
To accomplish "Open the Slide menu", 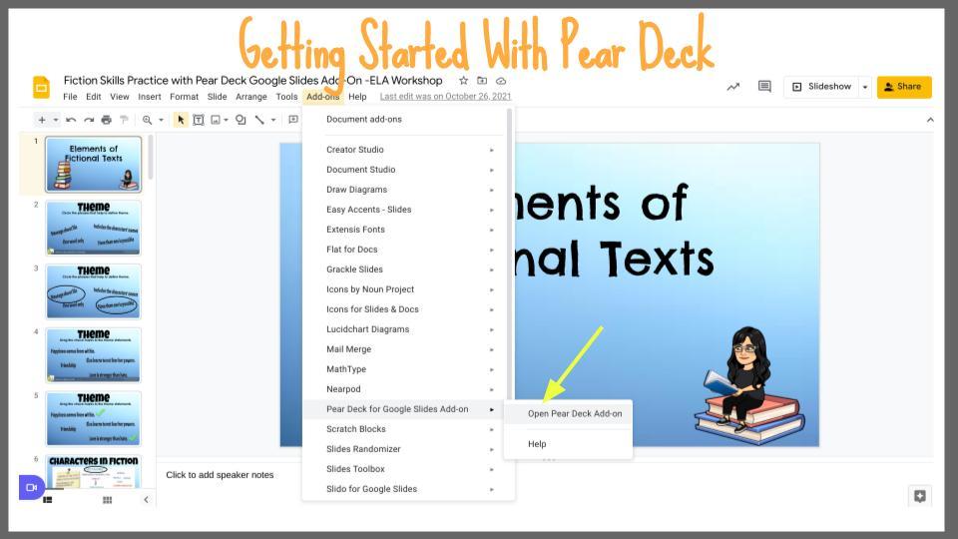I will click(x=217, y=97).
